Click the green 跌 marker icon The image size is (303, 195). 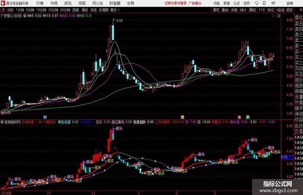pos(248,117)
